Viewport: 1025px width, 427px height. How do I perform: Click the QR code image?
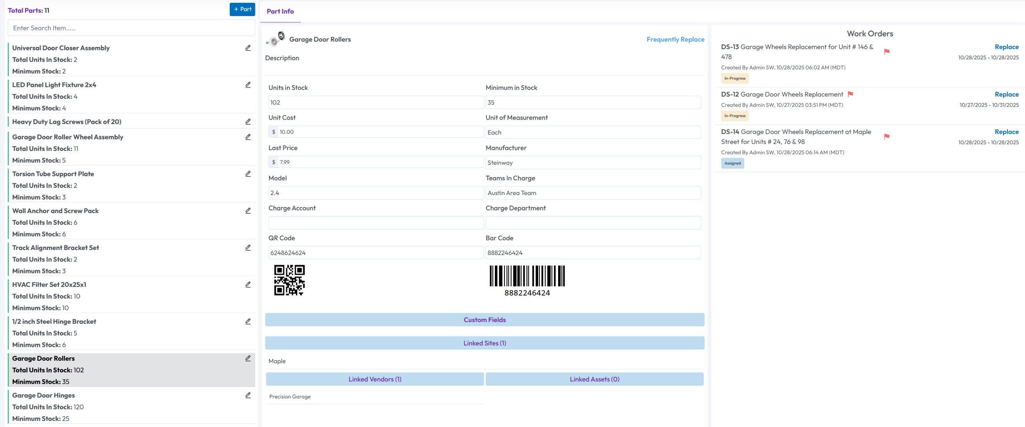tap(289, 280)
